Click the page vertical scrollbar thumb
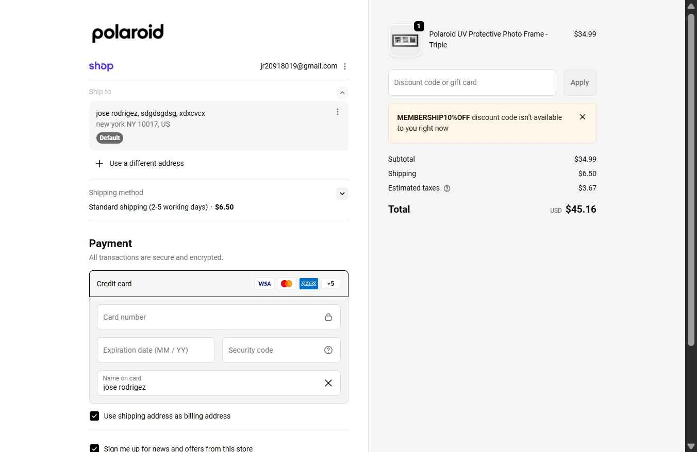 [691, 179]
